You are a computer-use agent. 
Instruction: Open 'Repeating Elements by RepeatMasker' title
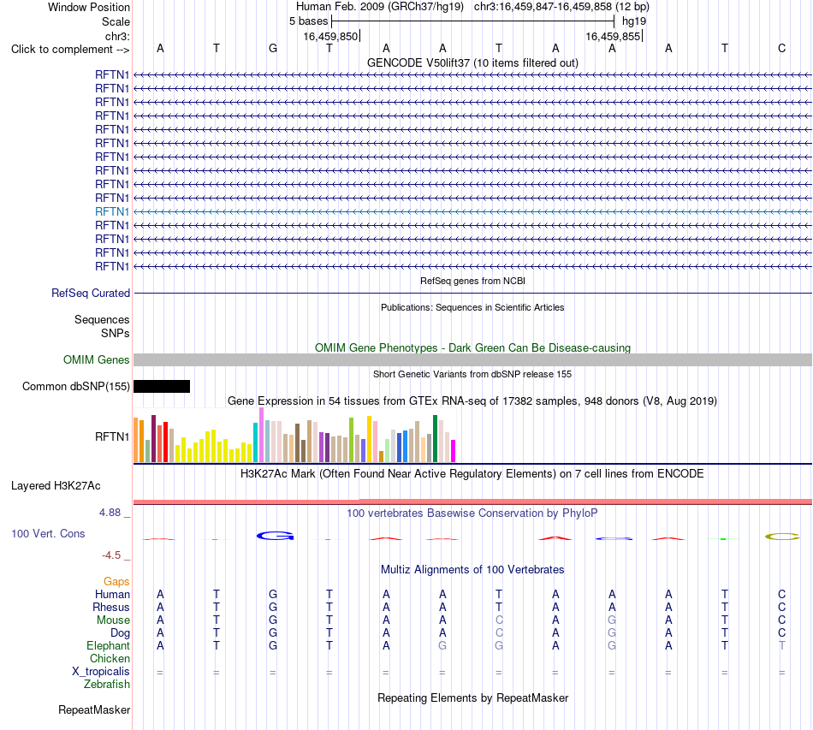[472, 697]
